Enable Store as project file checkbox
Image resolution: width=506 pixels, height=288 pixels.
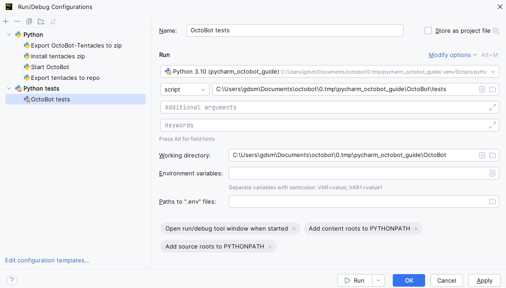point(428,31)
